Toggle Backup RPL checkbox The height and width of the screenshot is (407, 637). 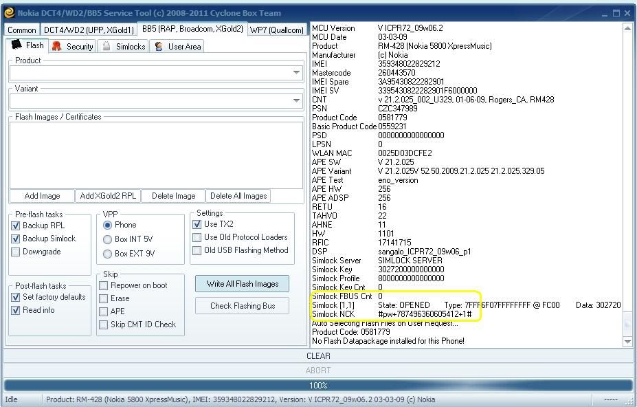pos(16,225)
